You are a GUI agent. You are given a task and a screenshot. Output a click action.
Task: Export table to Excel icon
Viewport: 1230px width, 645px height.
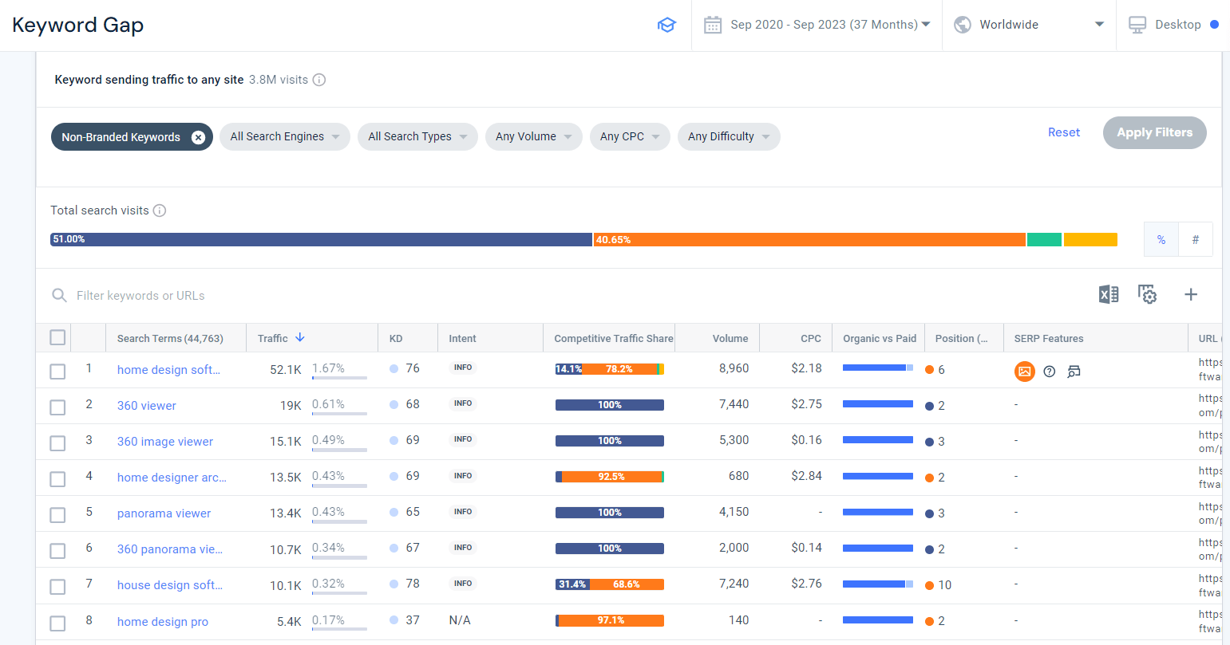[x=1109, y=294]
